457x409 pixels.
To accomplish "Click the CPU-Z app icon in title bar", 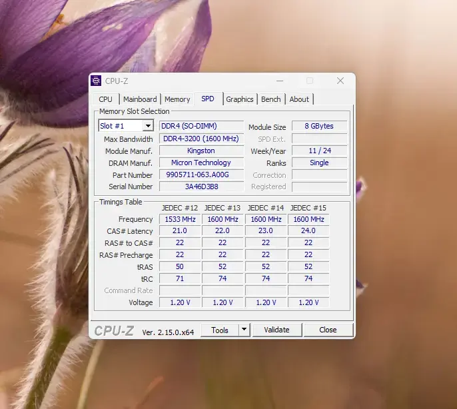I will (96, 81).
